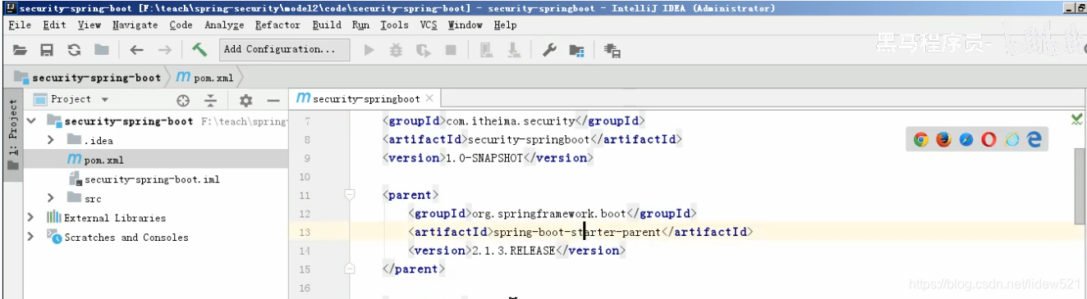Collapse security-spring-boot root tree node

pyautogui.click(x=32, y=121)
